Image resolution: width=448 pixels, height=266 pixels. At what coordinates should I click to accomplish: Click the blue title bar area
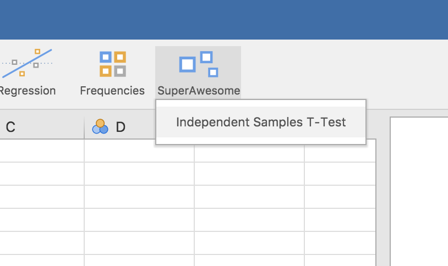(x=220, y=19)
